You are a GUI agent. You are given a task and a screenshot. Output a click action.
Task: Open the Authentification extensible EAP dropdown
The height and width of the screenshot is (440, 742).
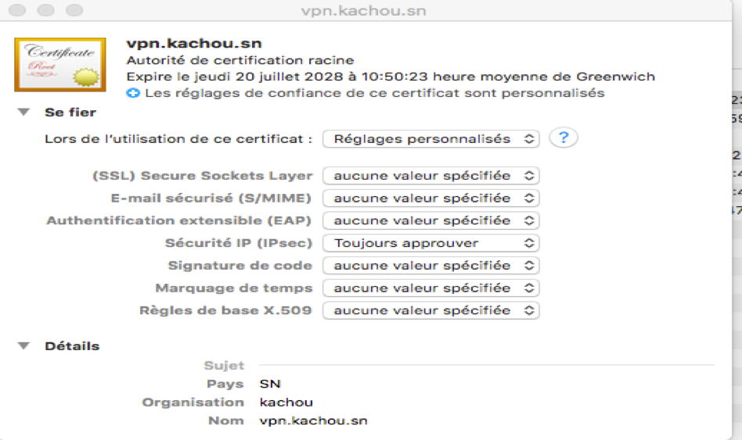click(430, 220)
